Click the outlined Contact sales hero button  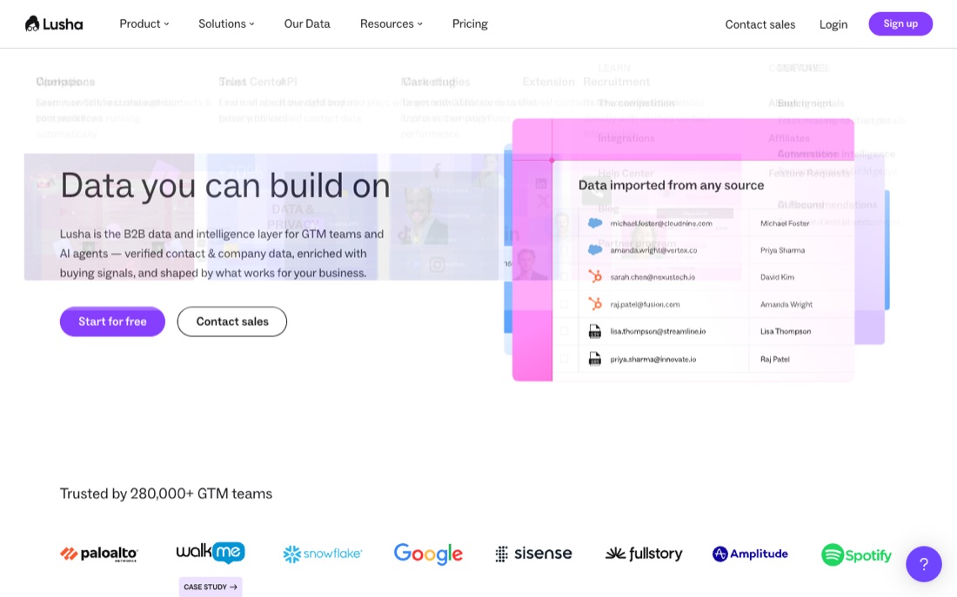click(232, 322)
